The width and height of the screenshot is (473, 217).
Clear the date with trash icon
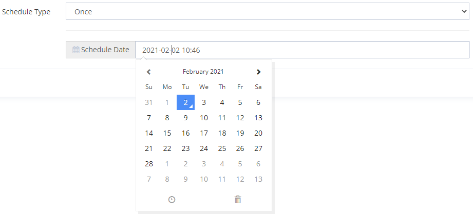[x=237, y=200]
